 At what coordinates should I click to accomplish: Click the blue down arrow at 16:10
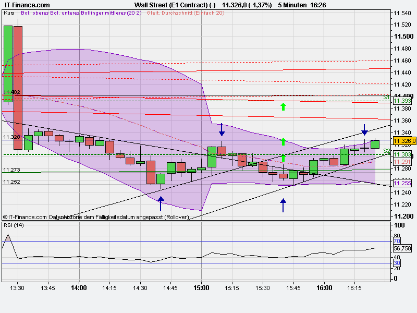pyautogui.click(x=365, y=130)
